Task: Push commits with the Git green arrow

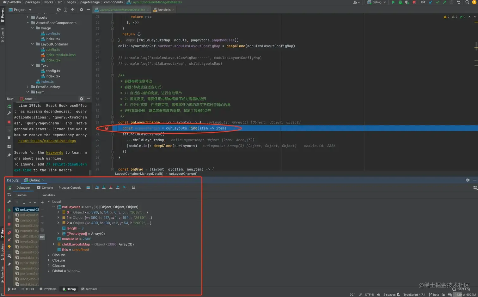Action: pyautogui.click(x=444, y=2)
